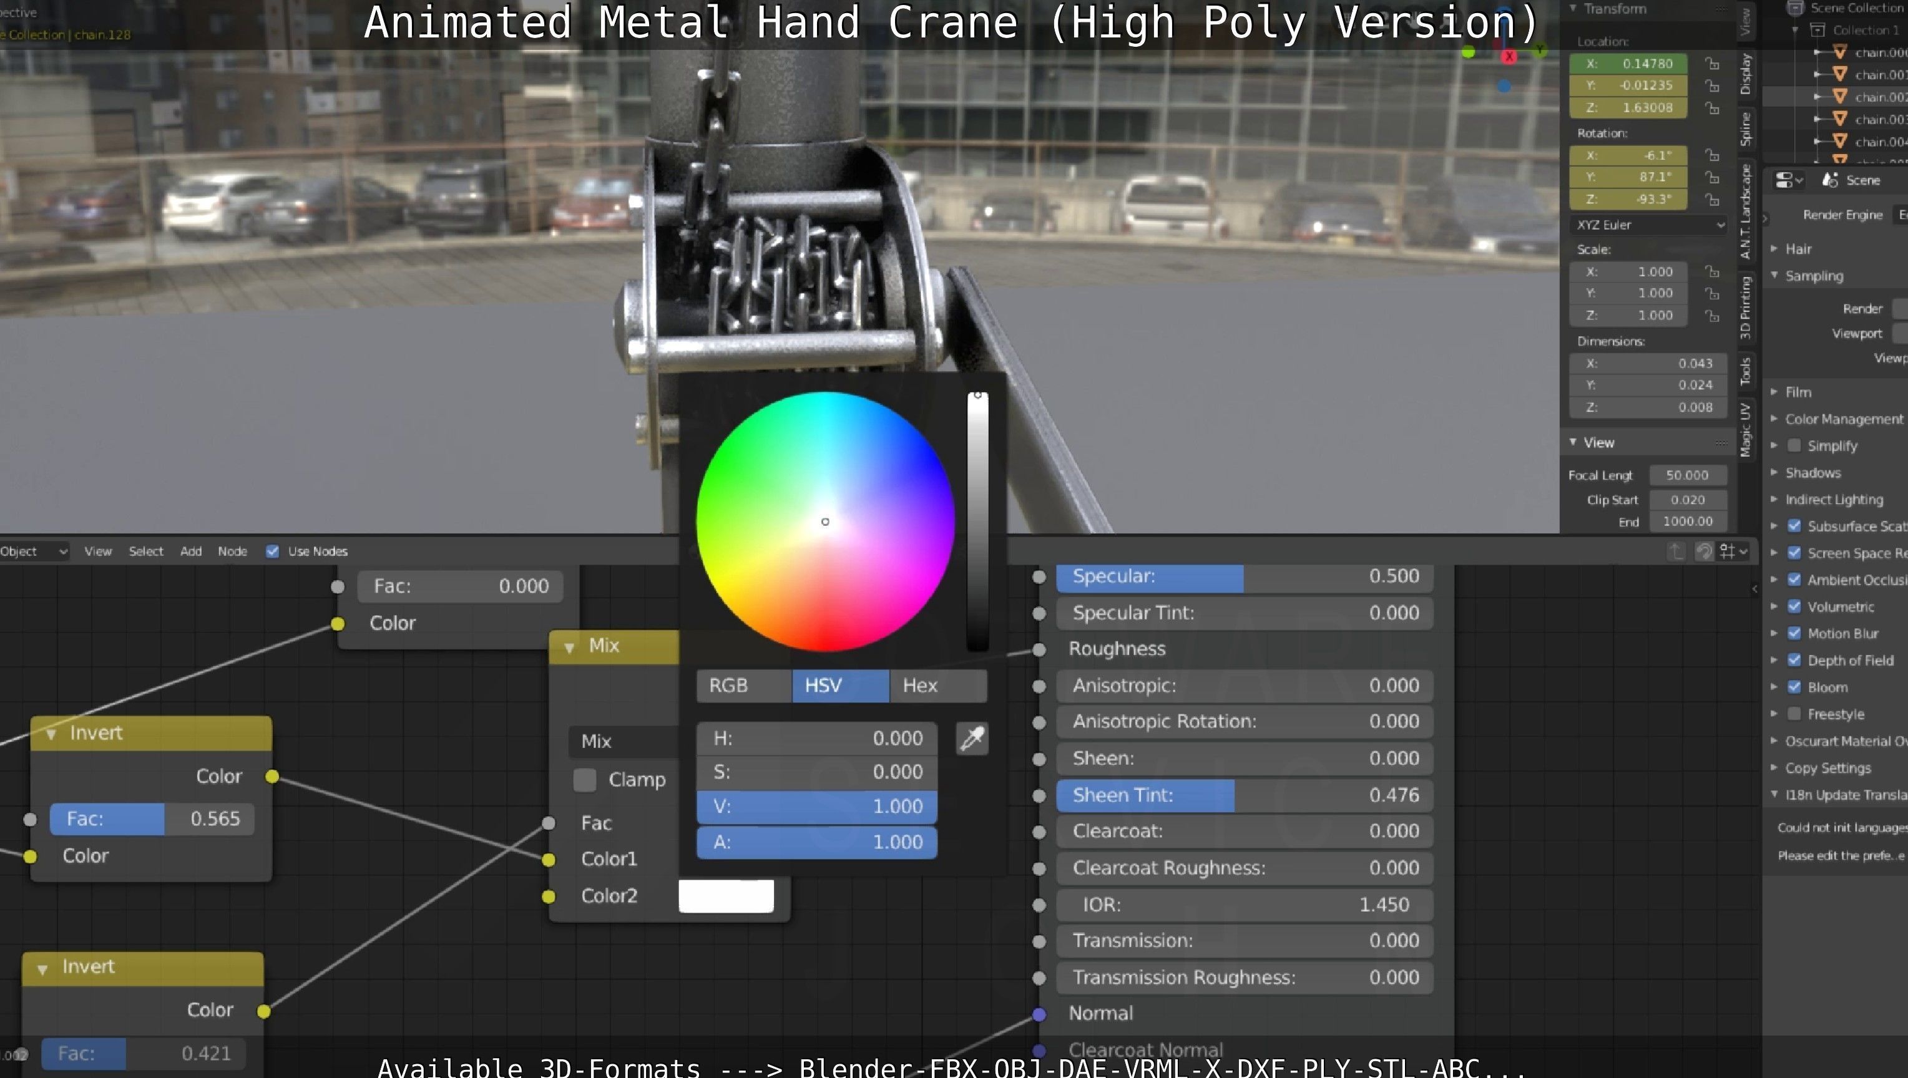Click the parent node tree arrow icon
Image resolution: width=1908 pixels, height=1078 pixels.
1675,551
